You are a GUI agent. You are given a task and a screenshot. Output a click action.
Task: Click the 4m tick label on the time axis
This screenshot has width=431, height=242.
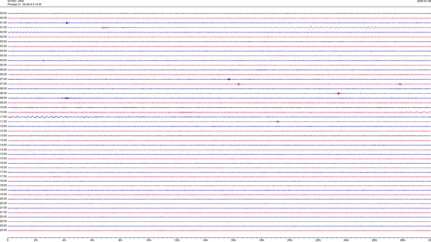click(x=64, y=240)
